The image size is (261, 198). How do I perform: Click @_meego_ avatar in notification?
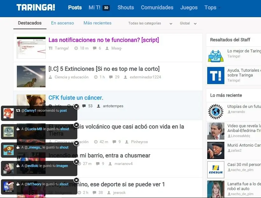point(9,150)
